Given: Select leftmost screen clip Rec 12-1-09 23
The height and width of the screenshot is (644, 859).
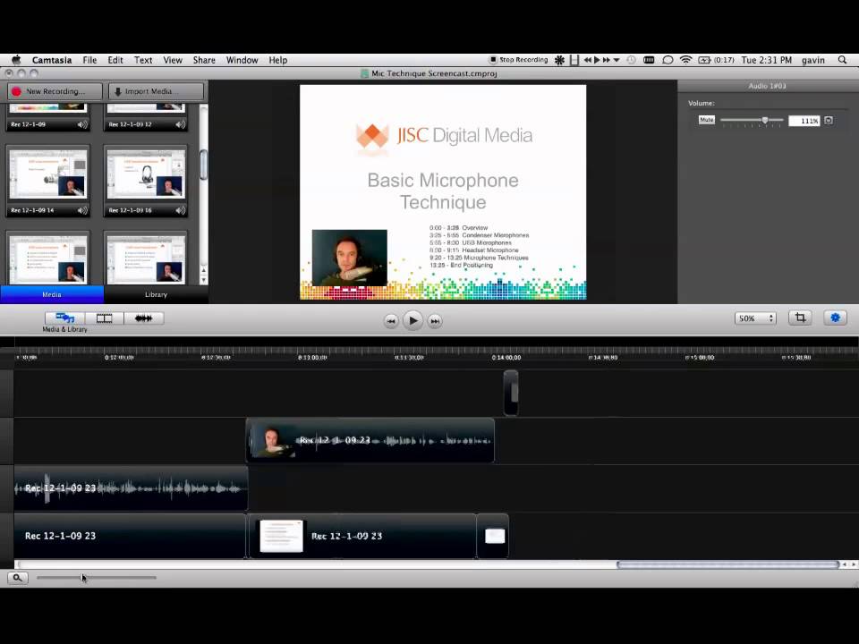Looking at the screenshot, I should coord(130,536).
